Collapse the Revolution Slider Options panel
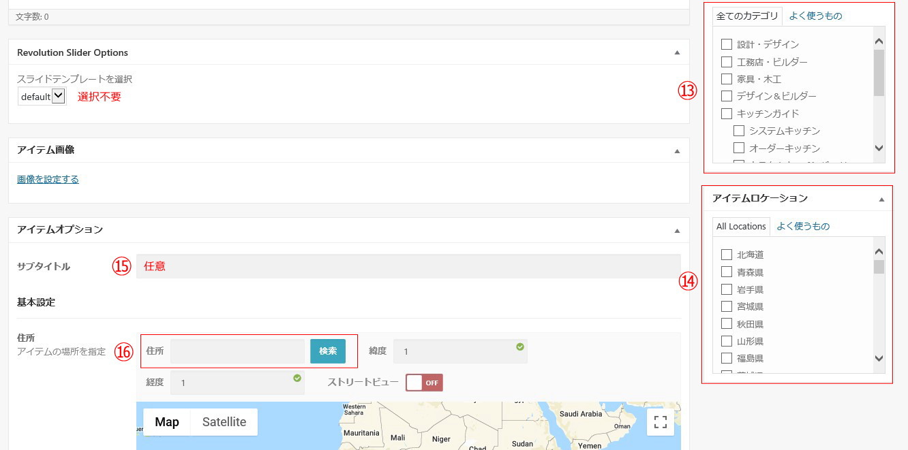 (x=677, y=52)
